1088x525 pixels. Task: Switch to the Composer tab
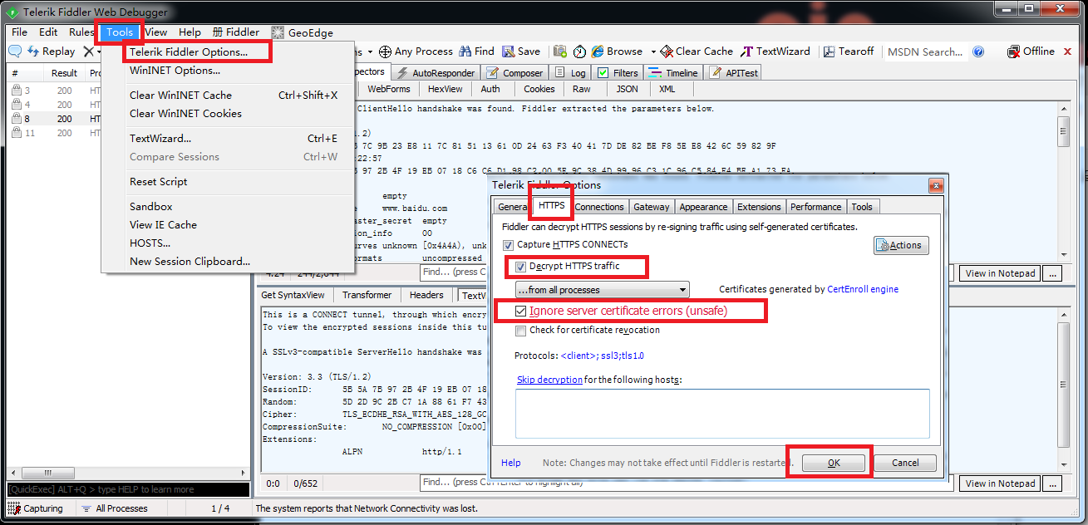pyautogui.click(x=514, y=73)
